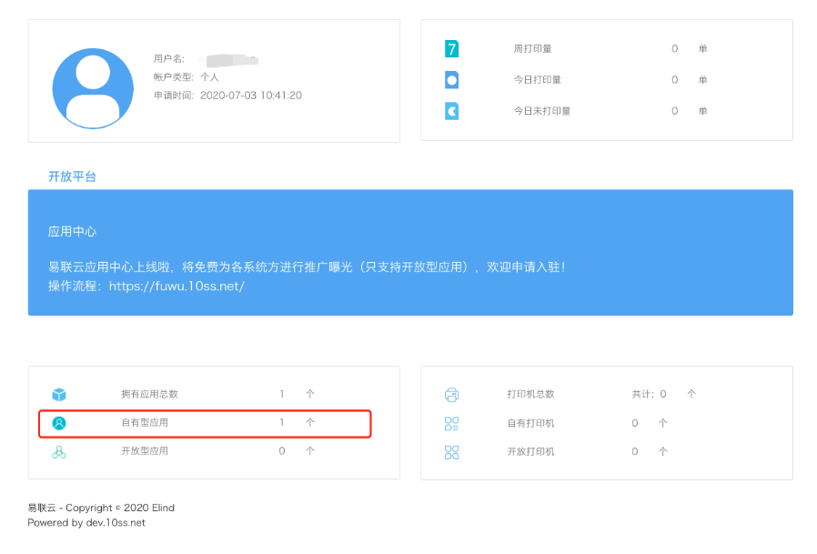Click the printer total count icon
817x554 pixels.
click(451, 395)
